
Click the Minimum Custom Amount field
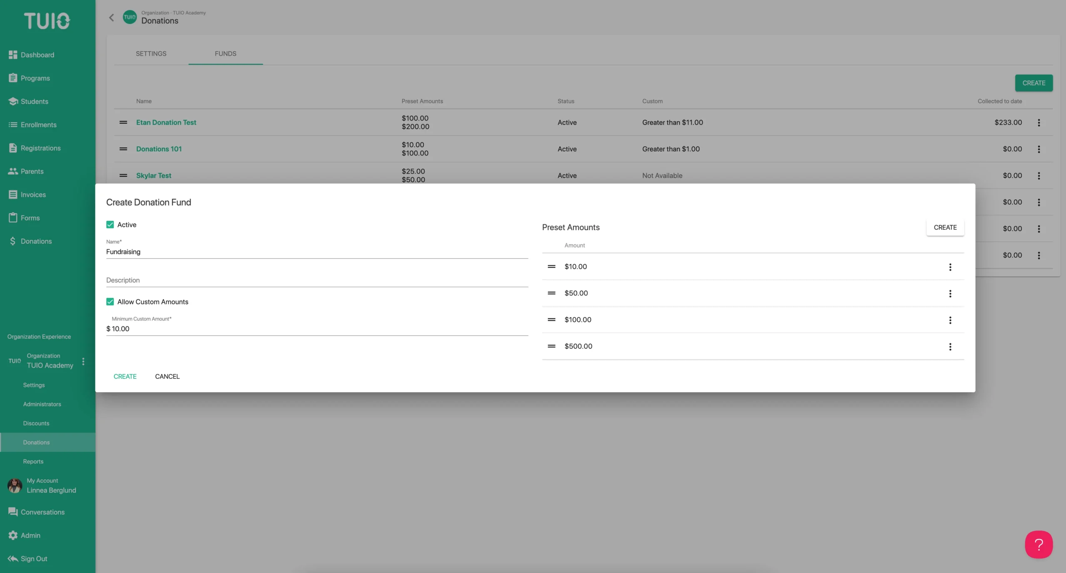[317, 328]
